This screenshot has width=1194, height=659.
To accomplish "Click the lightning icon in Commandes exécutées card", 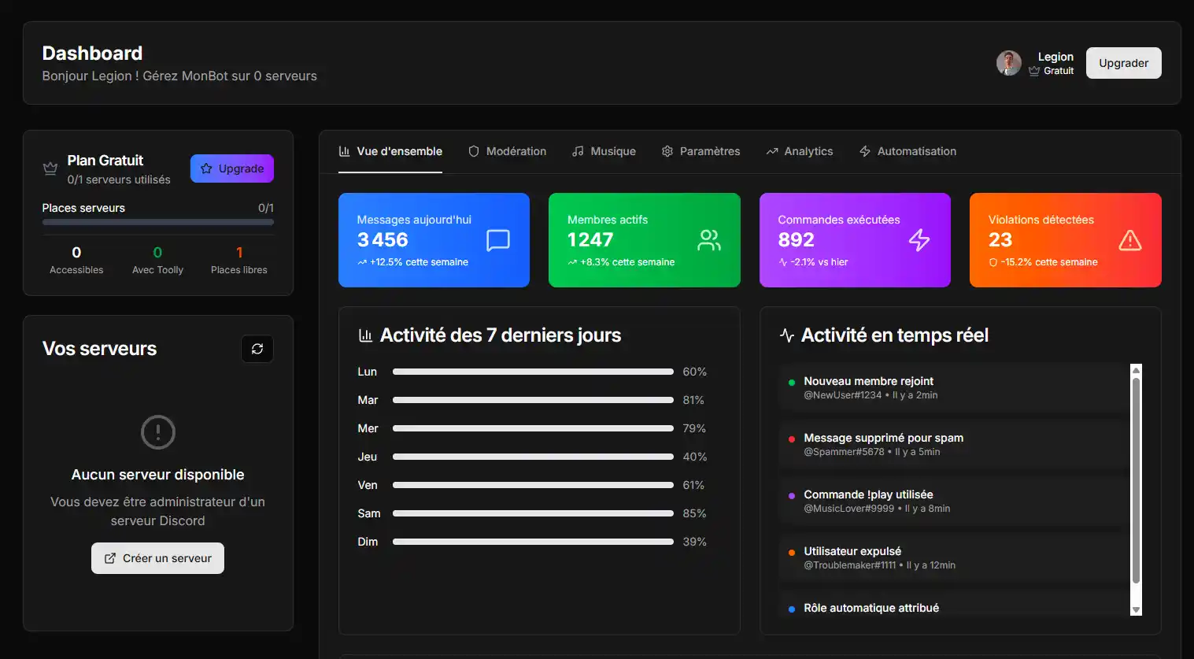I will 919,240.
